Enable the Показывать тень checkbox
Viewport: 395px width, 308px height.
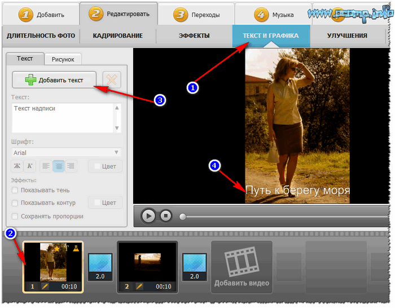pyautogui.click(x=15, y=190)
